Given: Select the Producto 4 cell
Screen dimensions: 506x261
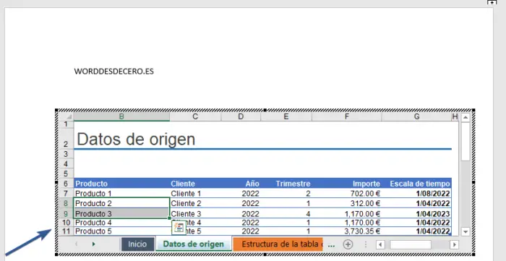Looking at the screenshot, I should (121, 223).
